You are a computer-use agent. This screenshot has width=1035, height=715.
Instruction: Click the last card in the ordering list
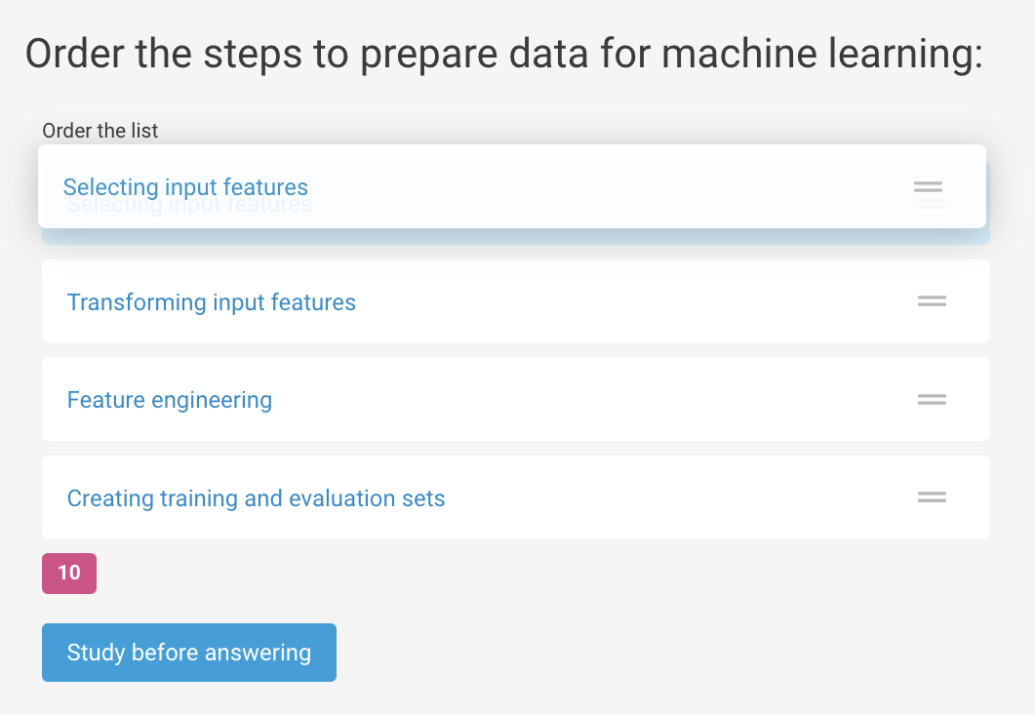pyautogui.click(x=515, y=497)
